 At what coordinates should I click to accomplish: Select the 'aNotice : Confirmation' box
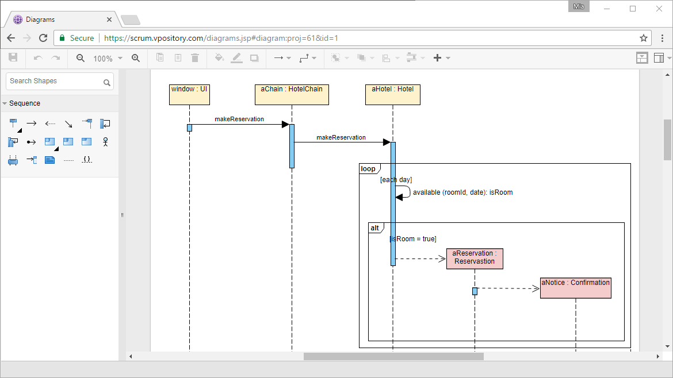pyautogui.click(x=576, y=288)
